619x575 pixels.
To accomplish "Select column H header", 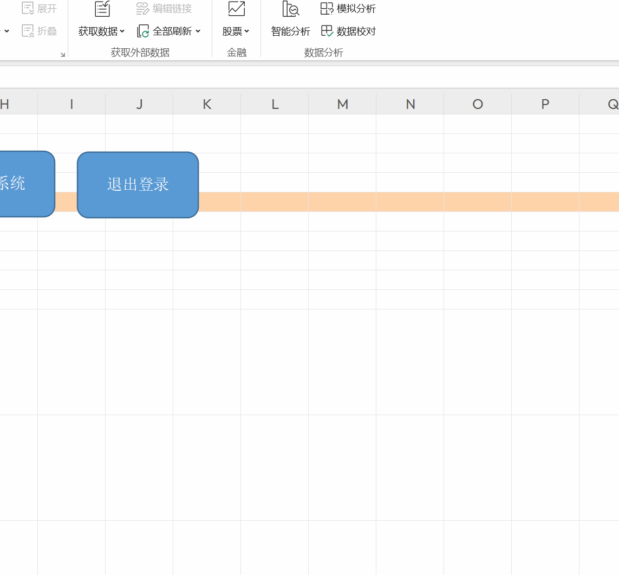I will coord(18,104).
